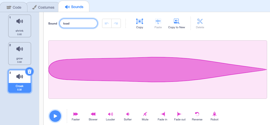Apply the Slower effect

point(93,116)
